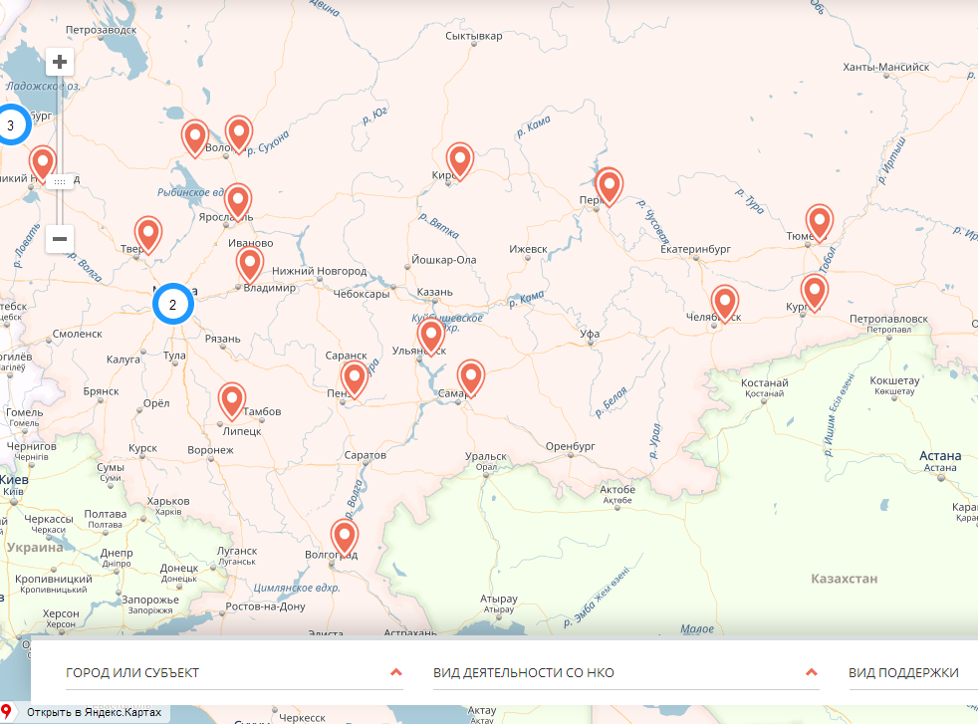The height and width of the screenshot is (724, 978).
Task: Zoom out with the minus button
Action: [x=60, y=239]
